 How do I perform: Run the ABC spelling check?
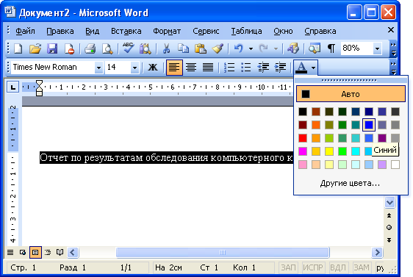129,48
